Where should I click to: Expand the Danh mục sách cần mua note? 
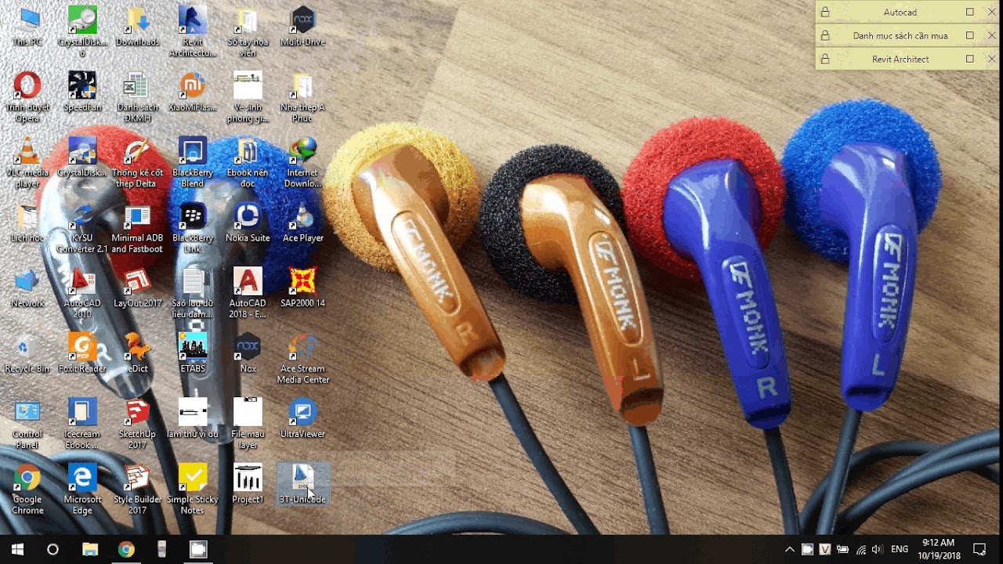tap(970, 35)
